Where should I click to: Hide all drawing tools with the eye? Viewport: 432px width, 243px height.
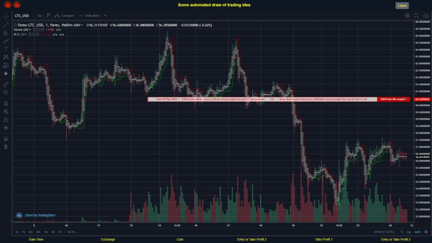click(x=6, y=128)
